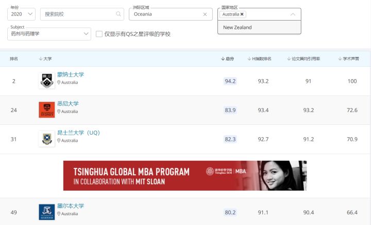The width and height of the screenshot is (371, 225).
Task: Open the Subject pharmacy dropdown
Action: pos(49,34)
